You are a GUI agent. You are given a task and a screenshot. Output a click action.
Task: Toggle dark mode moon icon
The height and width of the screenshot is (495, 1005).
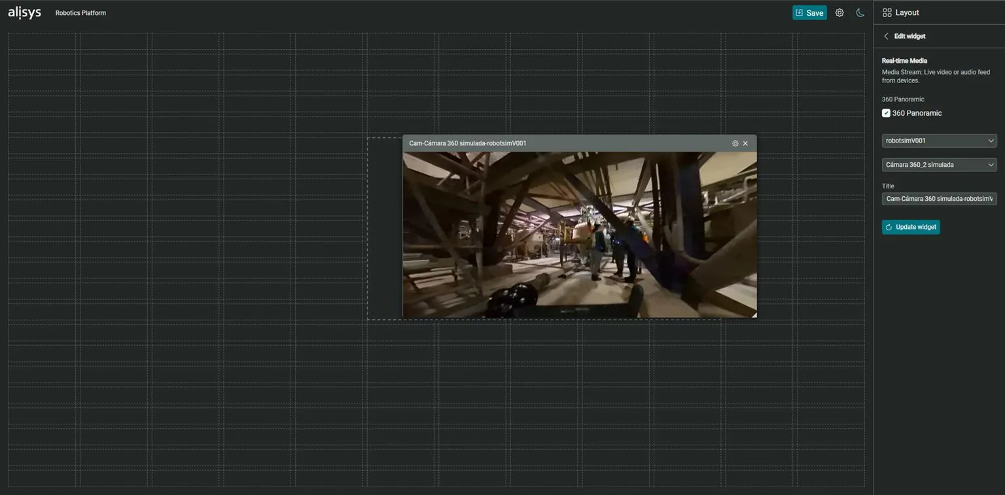[x=860, y=13]
